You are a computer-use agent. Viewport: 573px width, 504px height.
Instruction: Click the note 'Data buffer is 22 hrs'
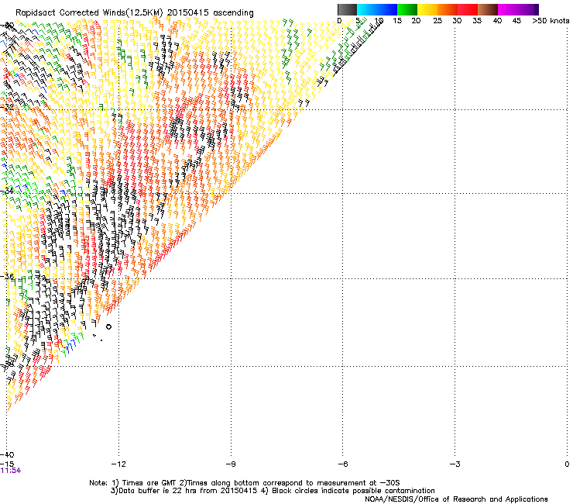[157, 491]
